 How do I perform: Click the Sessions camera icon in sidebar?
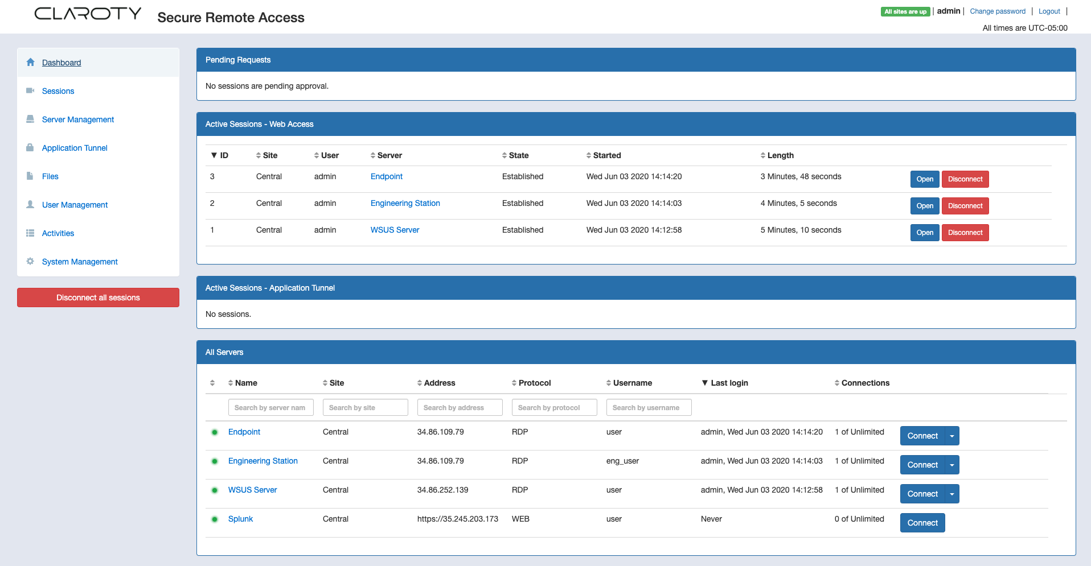click(30, 90)
